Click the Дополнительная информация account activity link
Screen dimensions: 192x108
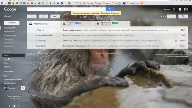tap(177, 56)
